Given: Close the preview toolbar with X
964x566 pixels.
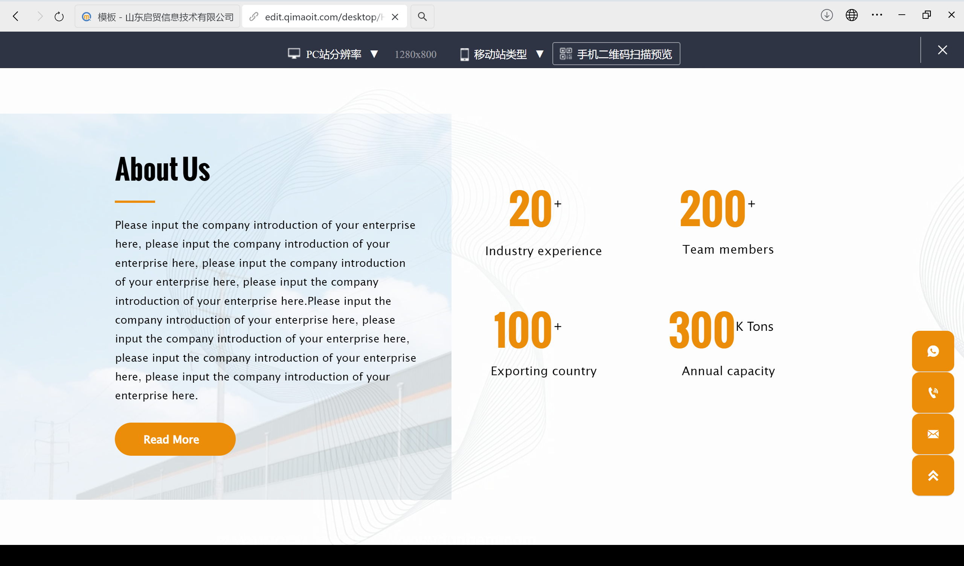Looking at the screenshot, I should 942,50.
